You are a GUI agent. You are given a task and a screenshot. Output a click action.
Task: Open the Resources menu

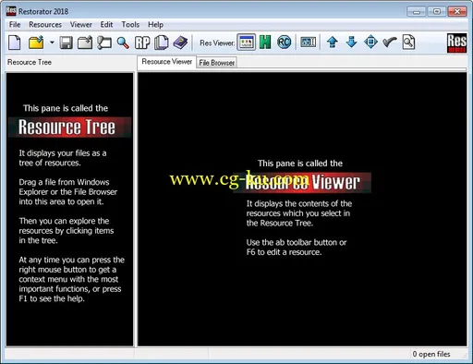(x=45, y=25)
